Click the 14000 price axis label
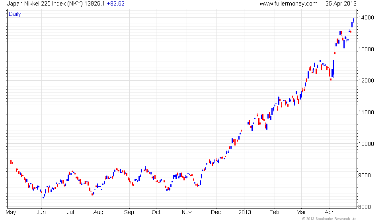The height and width of the screenshot is (222, 390). [365, 18]
